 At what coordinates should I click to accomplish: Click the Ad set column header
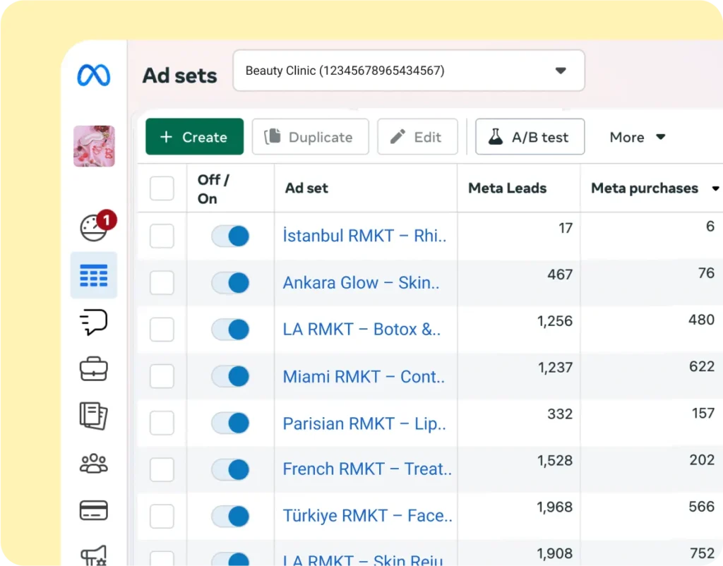pos(306,188)
